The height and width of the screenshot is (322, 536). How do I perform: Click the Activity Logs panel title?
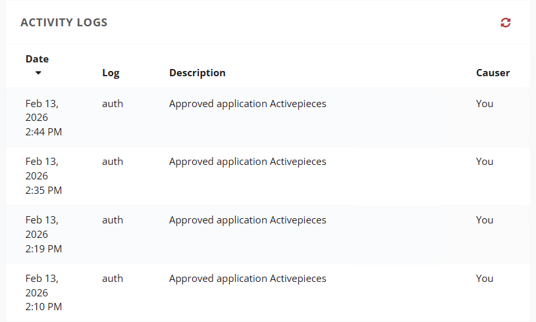click(64, 23)
